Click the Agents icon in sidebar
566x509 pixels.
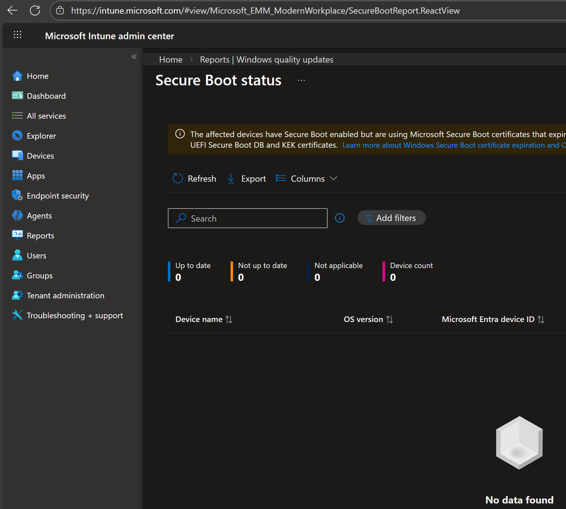[17, 216]
